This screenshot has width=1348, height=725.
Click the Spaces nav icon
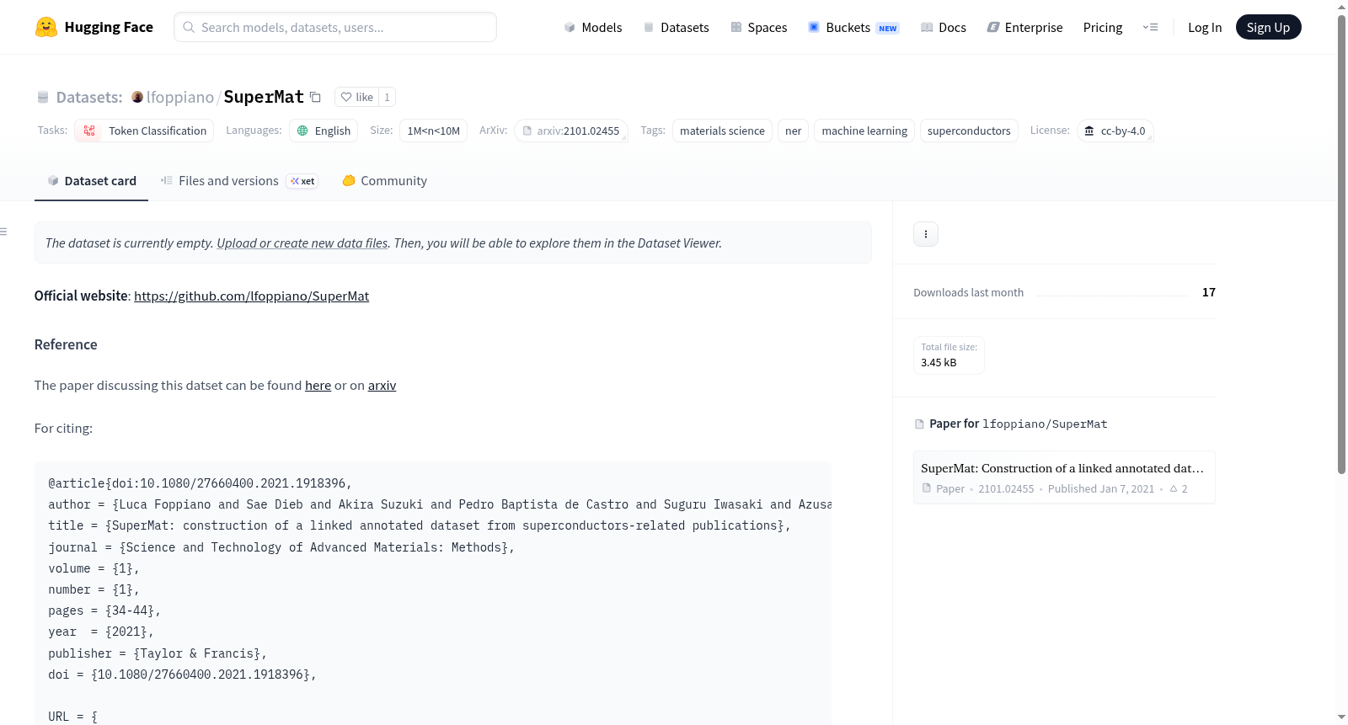point(736,27)
